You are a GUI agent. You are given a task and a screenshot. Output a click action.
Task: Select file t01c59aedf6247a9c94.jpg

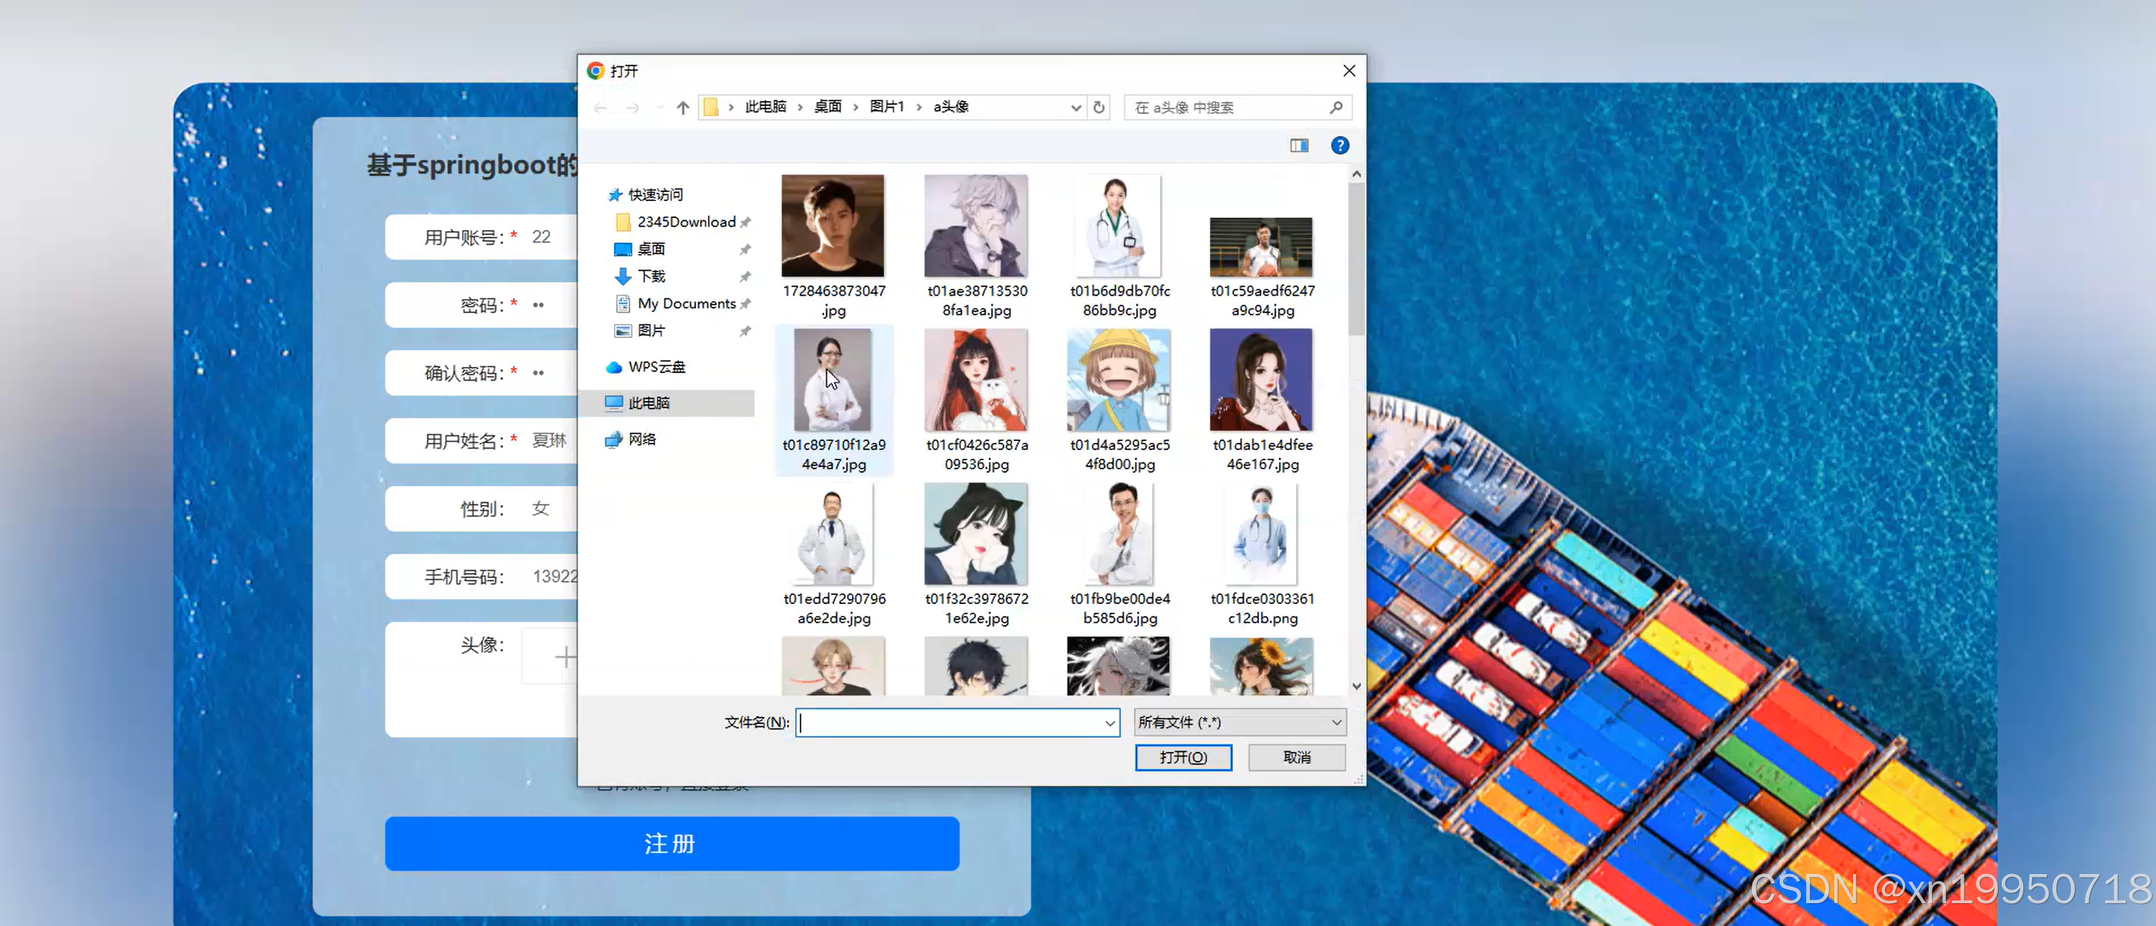pos(1262,267)
